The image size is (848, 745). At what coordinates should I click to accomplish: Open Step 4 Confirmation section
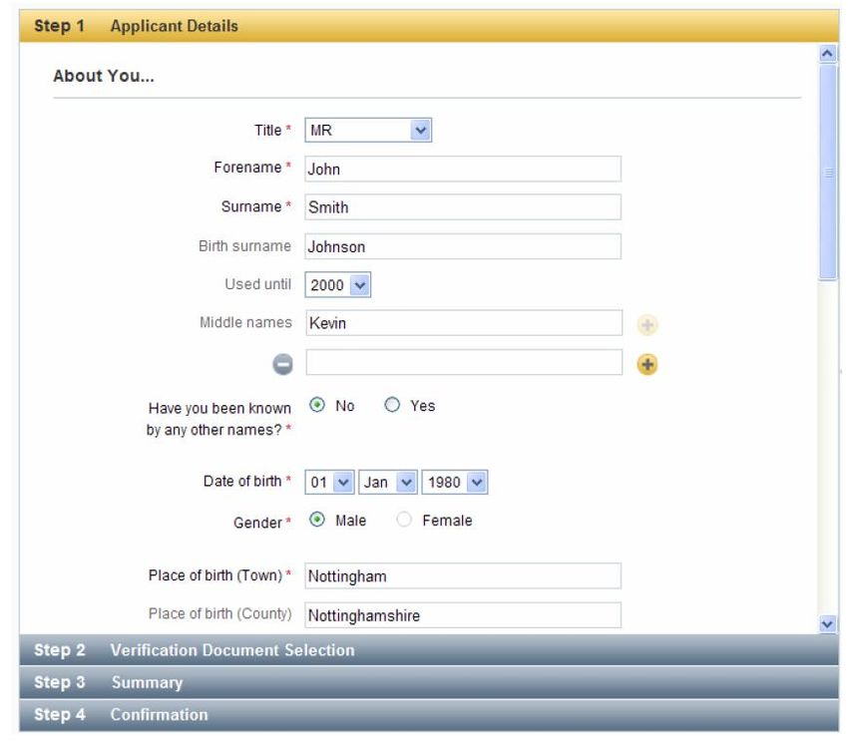point(429,715)
